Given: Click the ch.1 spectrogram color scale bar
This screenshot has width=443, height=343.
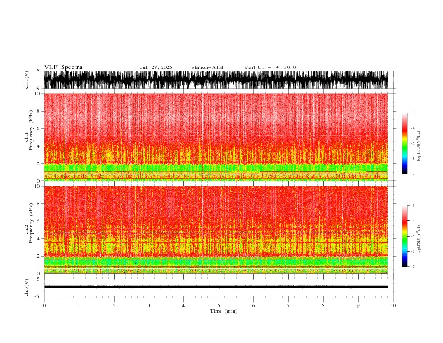Looking at the screenshot, I should click(404, 143).
